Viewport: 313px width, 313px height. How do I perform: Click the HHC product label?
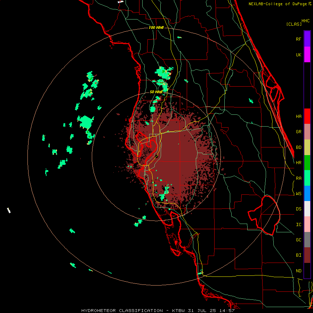click(306, 21)
